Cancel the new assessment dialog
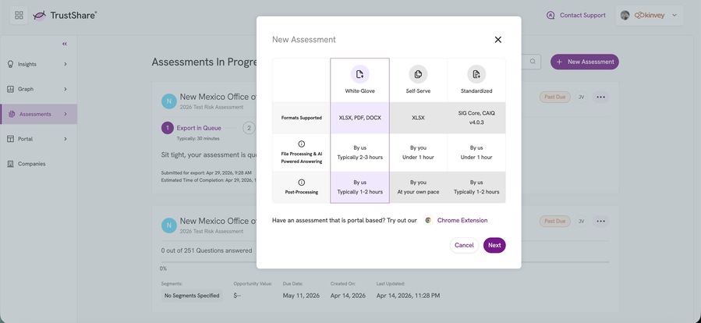701x323 pixels. 464,245
